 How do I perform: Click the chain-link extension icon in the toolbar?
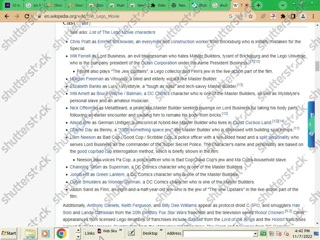(x=263, y=16)
